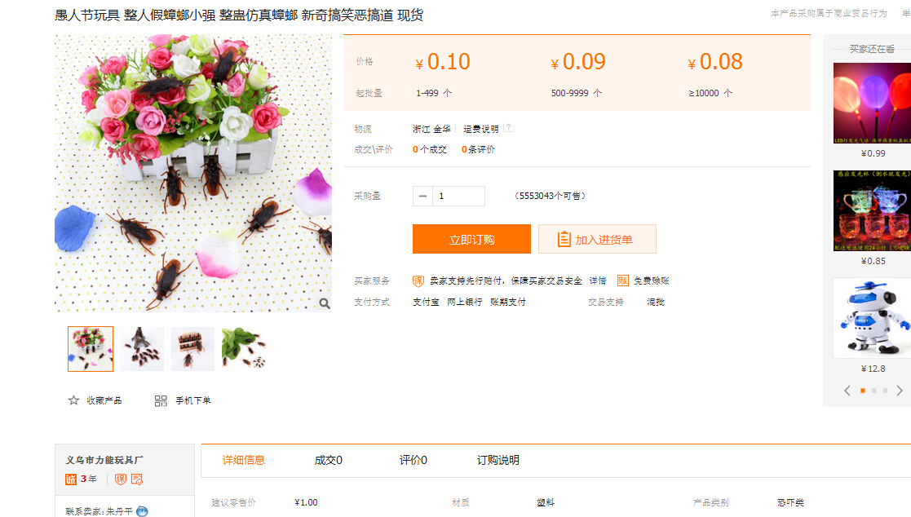911x517 pixels.
Task: Click the question mark beside 运费说明
Action: (x=509, y=128)
